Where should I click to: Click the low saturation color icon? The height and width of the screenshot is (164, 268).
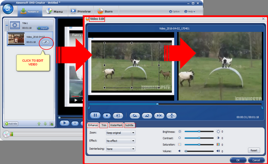(180, 145)
